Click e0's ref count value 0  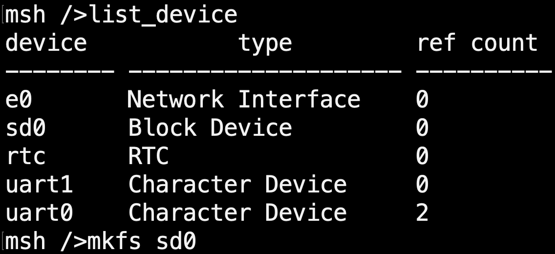click(x=422, y=100)
